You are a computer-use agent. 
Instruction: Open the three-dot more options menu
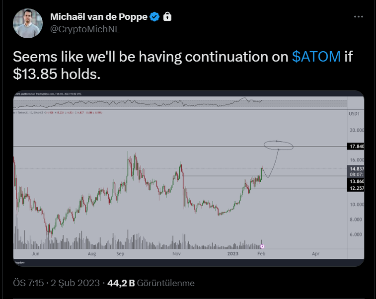click(359, 16)
